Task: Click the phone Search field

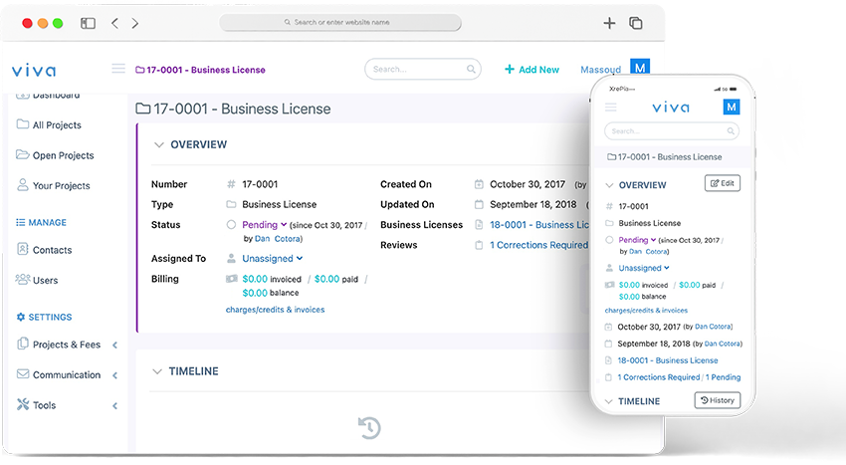Action: (x=672, y=130)
